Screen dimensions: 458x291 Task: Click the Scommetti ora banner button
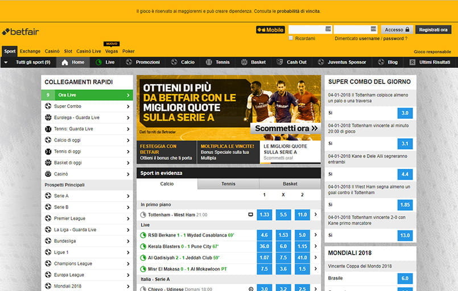tap(286, 128)
